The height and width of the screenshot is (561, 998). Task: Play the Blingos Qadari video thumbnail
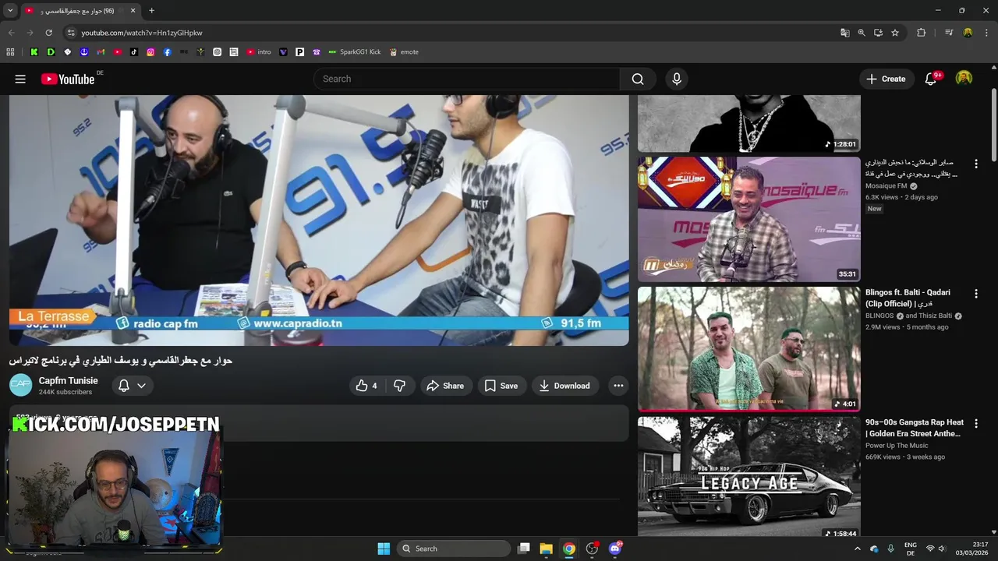click(x=749, y=349)
